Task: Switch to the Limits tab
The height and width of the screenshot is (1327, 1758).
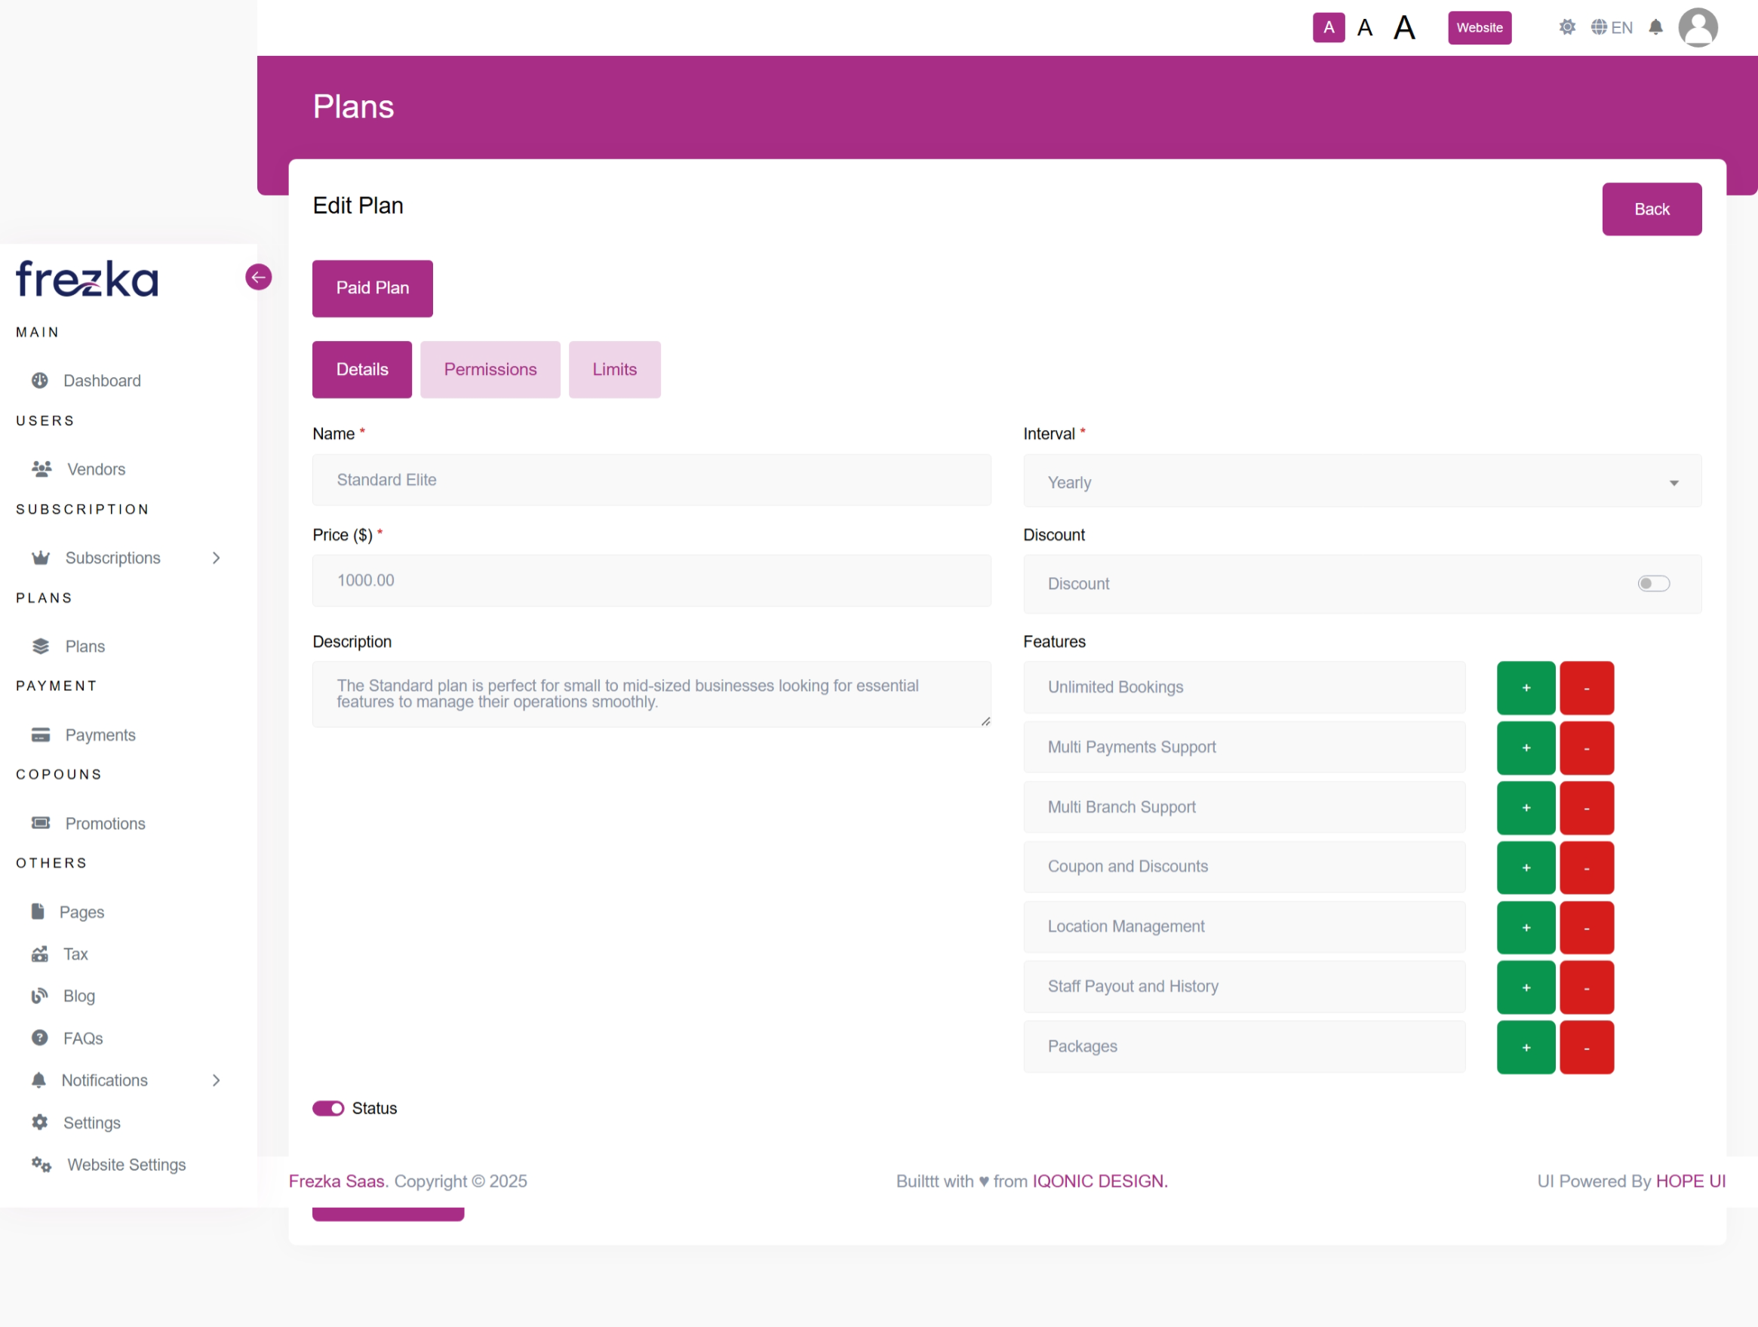Action: click(613, 370)
